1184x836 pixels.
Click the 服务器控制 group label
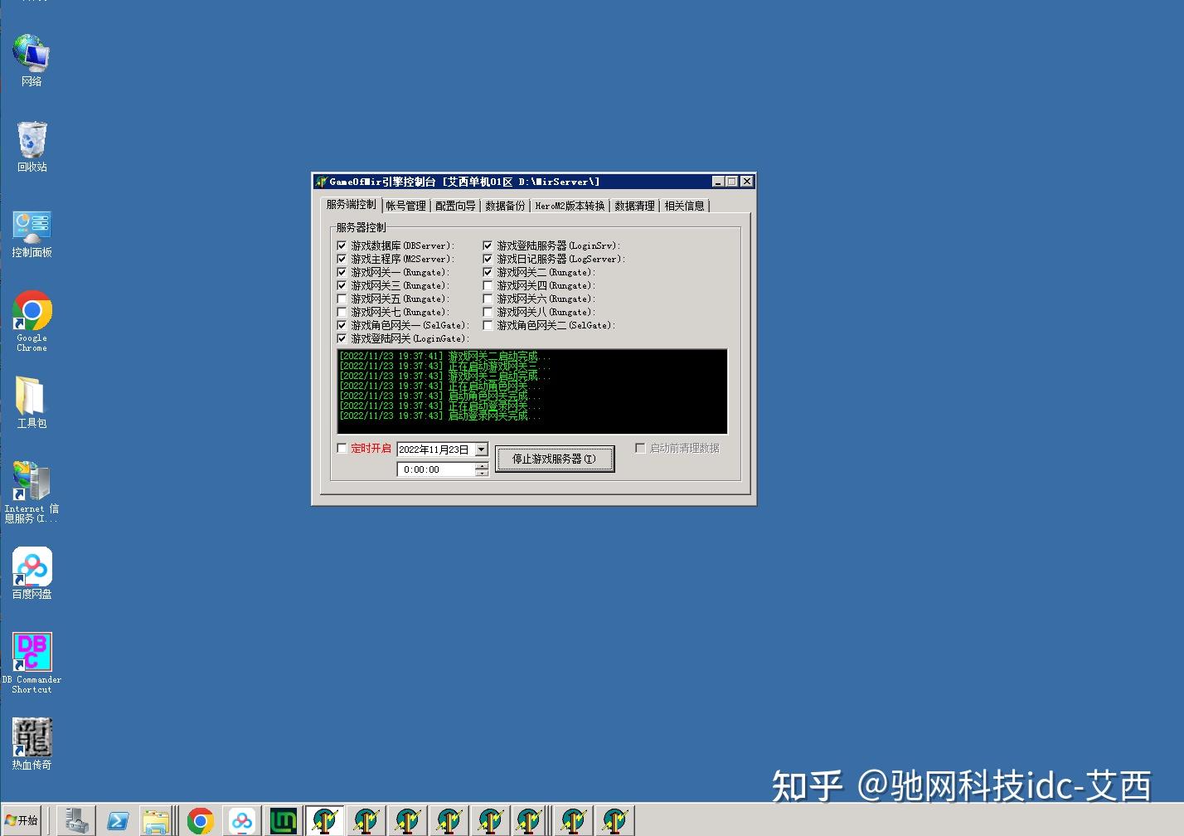click(361, 227)
